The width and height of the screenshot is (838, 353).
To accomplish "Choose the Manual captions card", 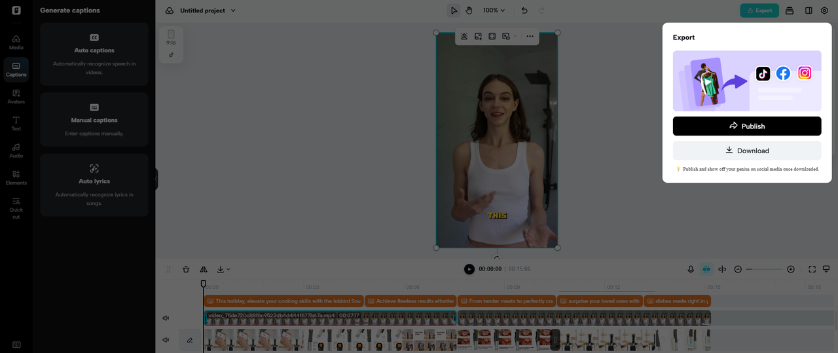I will (94, 119).
